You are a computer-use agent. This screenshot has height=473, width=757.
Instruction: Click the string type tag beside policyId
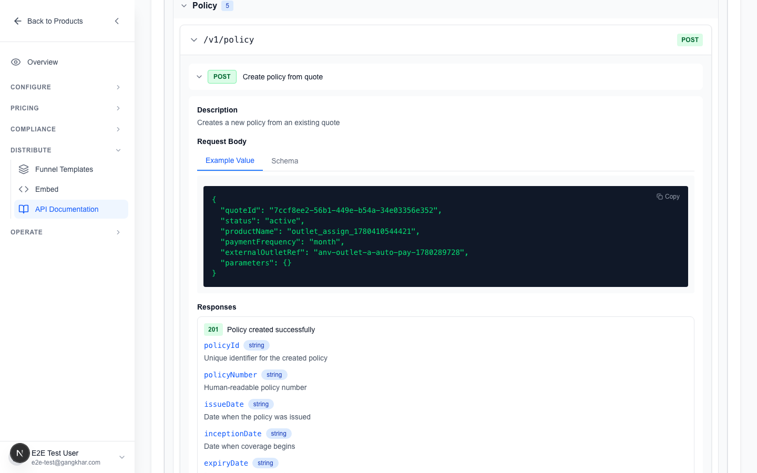257,345
